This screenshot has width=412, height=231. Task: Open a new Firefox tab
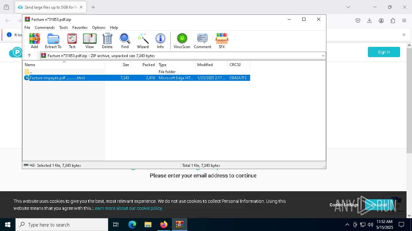click(93, 7)
